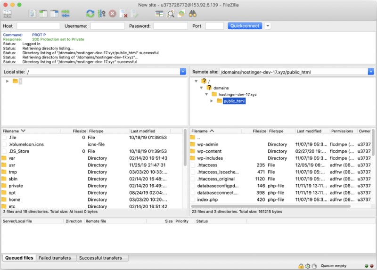377x270 pixels.
Task: Toggle the local directory tree icon
Action: coord(43,14)
